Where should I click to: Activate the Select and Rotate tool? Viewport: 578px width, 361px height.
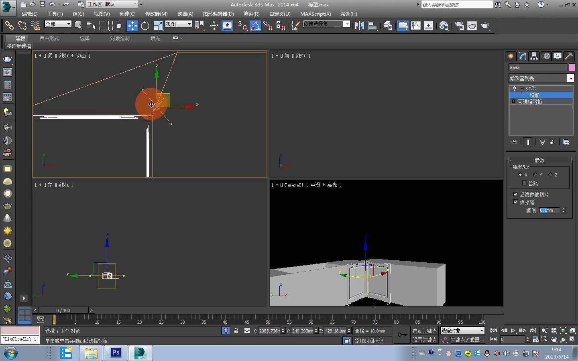click(x=145, y=26)
